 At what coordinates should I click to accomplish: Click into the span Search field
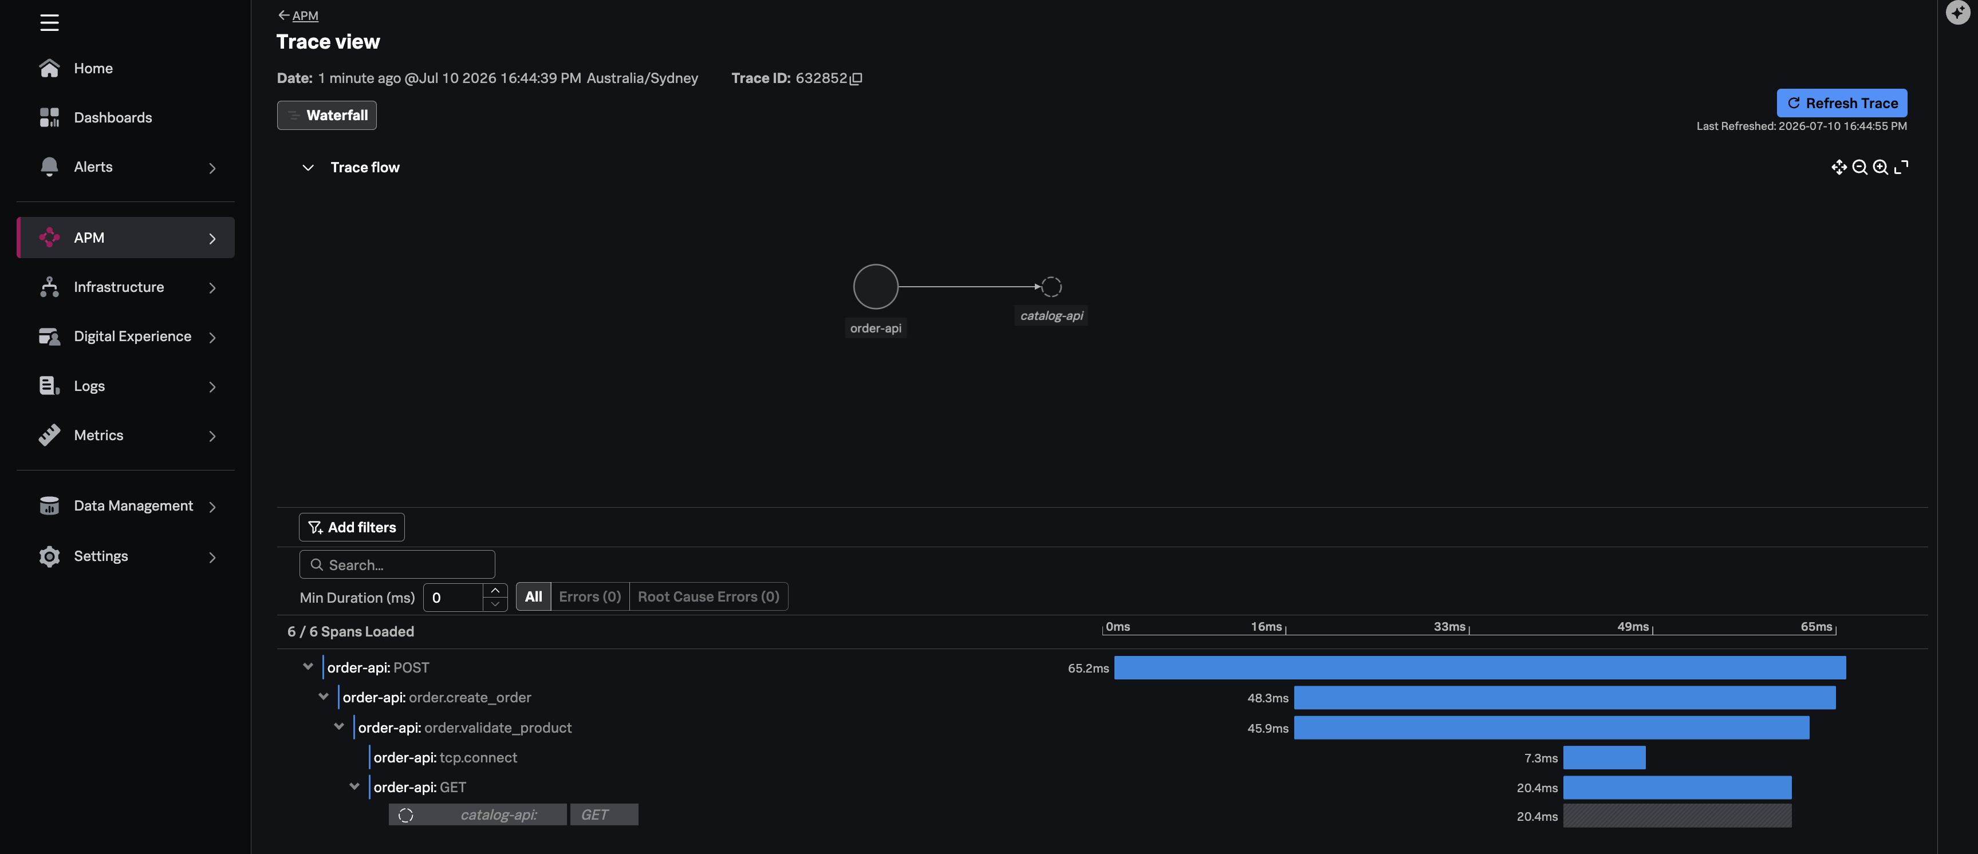pyautogui.click(x=397, y=565)
